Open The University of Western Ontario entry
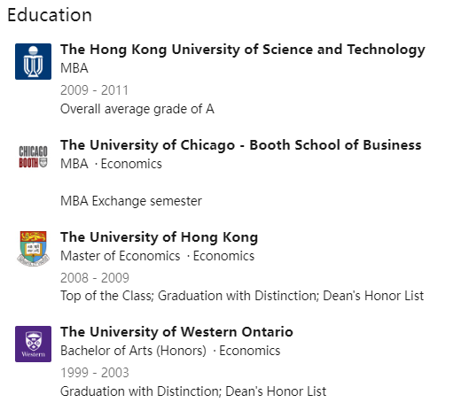 click(x=176, y=332)
